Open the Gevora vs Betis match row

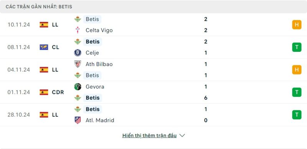coord(153,92)
